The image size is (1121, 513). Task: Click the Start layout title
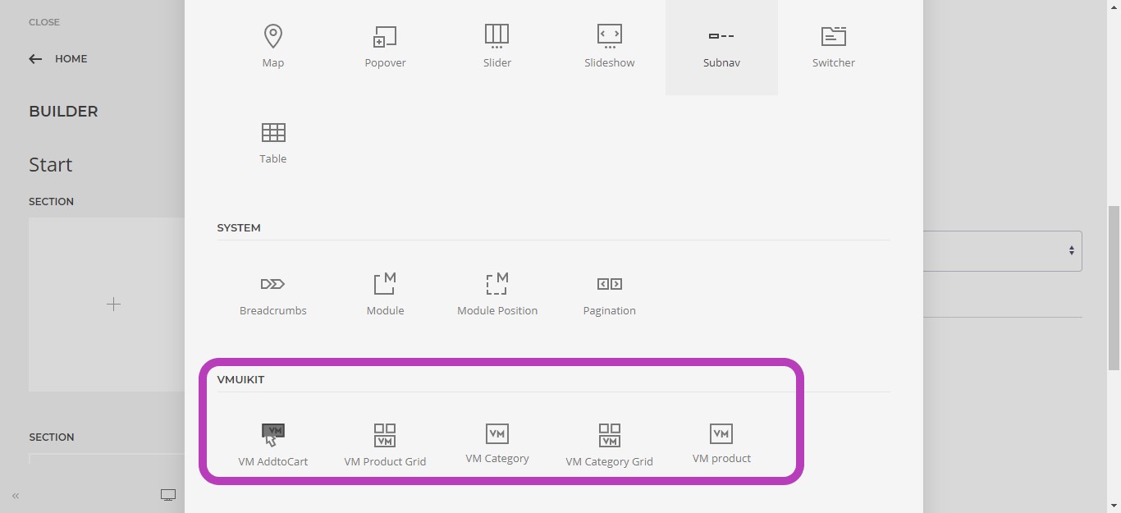pos(51,165)
